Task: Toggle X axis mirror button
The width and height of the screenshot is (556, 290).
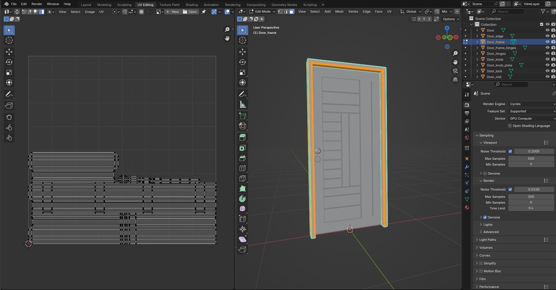Action: pos(419,19)
